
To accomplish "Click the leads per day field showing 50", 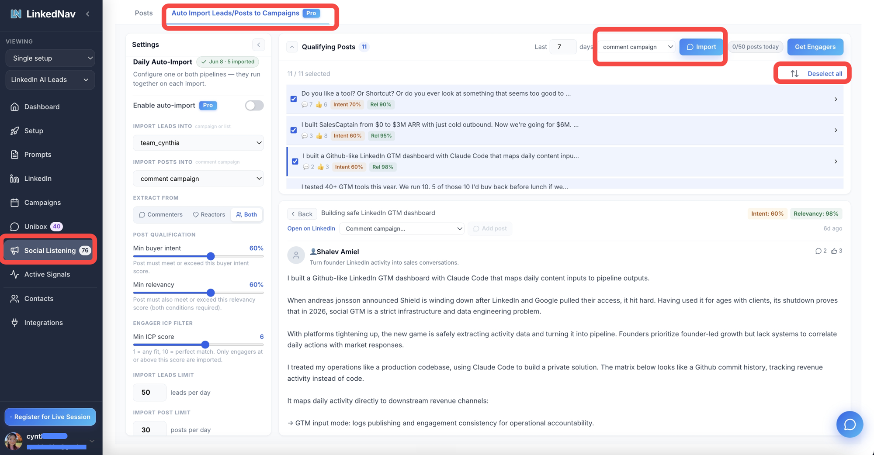I will (x=149, y=393).
